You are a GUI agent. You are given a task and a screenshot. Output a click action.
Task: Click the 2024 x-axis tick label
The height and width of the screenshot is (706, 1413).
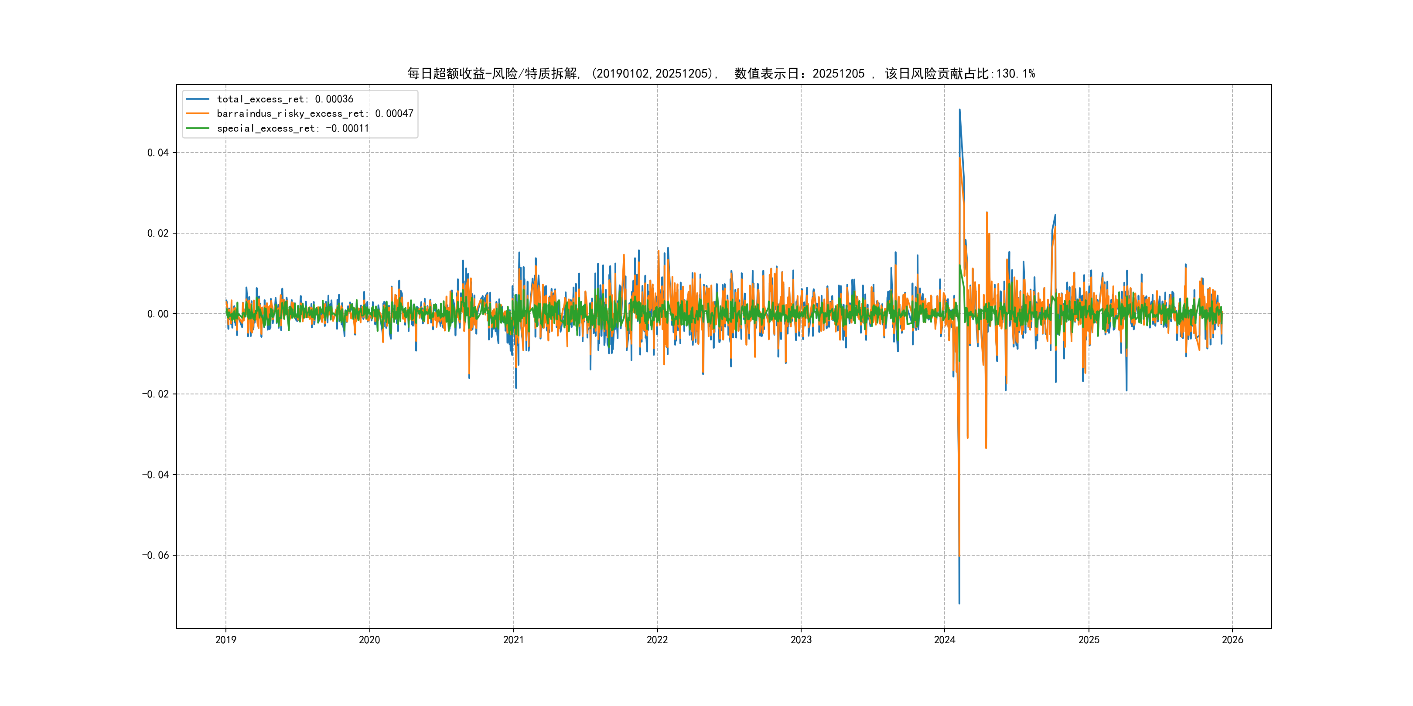pos(945,640)
